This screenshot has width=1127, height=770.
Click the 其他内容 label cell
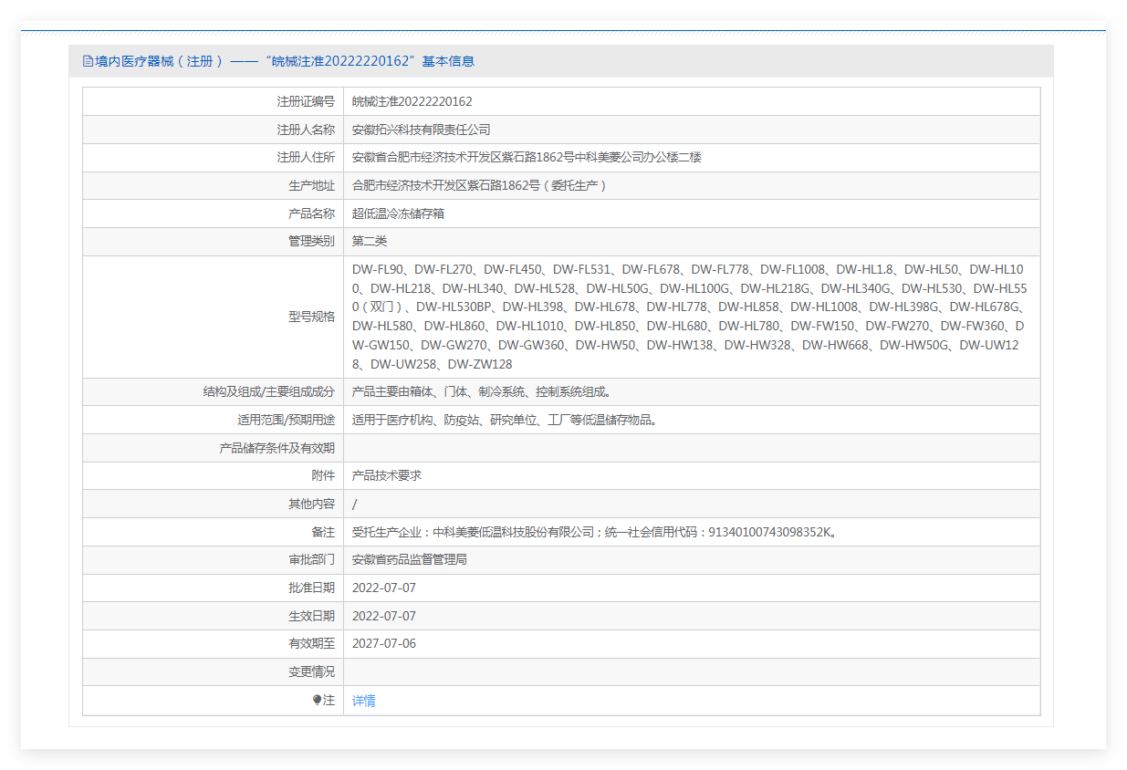[x=214, y=504]
